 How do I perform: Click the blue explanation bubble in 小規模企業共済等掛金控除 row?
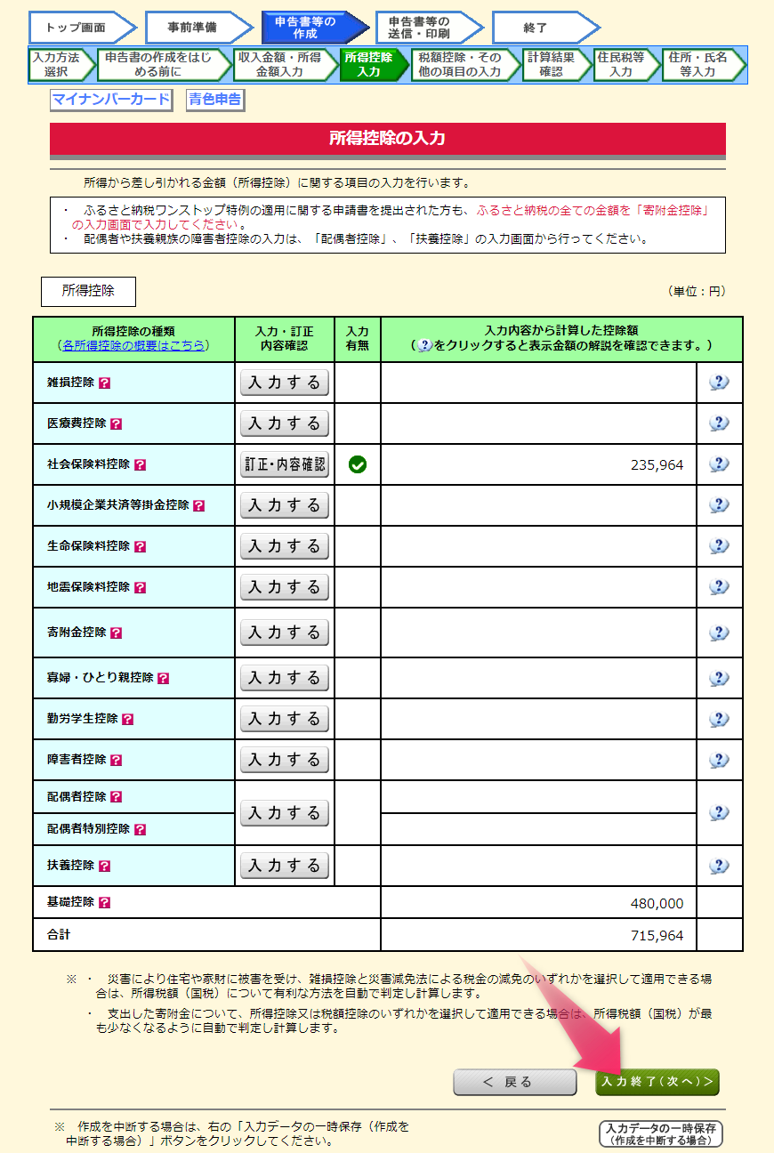coord(719,505)
